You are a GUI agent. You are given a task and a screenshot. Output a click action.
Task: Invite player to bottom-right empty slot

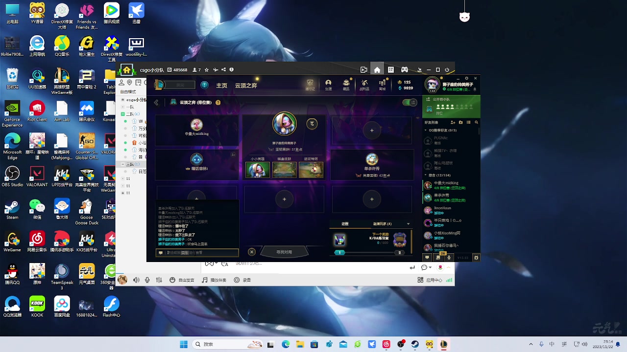(x=372, y=199)
